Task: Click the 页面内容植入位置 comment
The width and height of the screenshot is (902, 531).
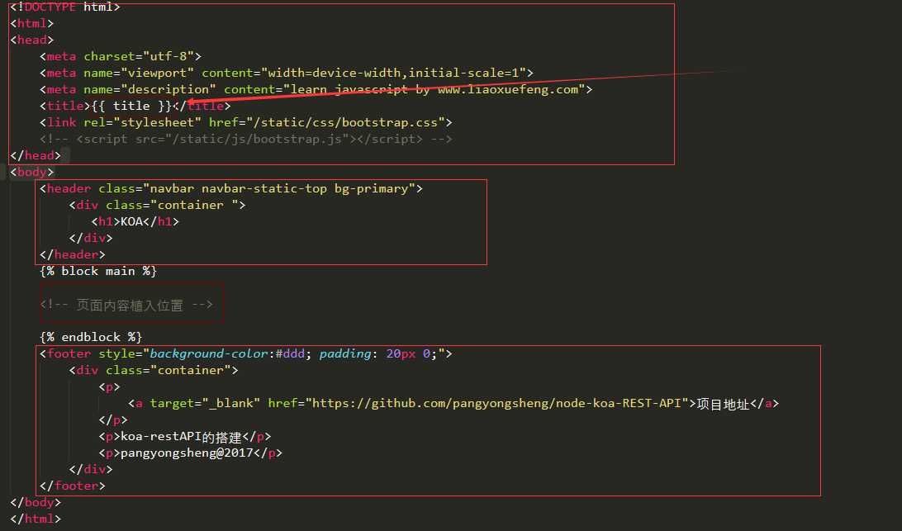Action: [x=126, y=305]
